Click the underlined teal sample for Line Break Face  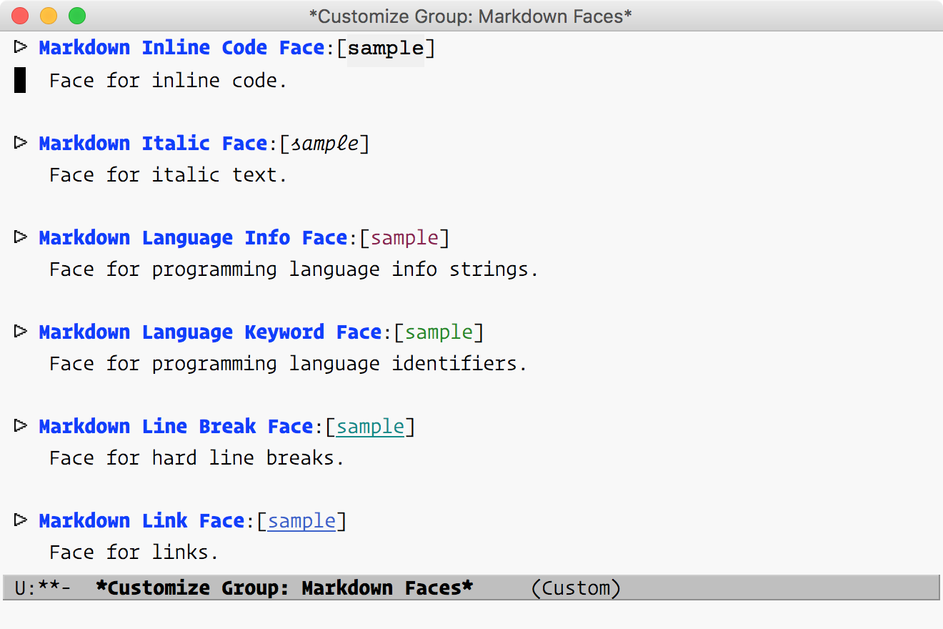point(371,427)
